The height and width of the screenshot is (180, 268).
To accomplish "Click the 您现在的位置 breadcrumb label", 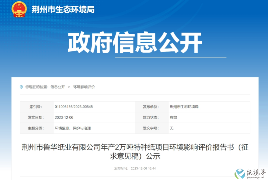I will click(x=37, y=87).
